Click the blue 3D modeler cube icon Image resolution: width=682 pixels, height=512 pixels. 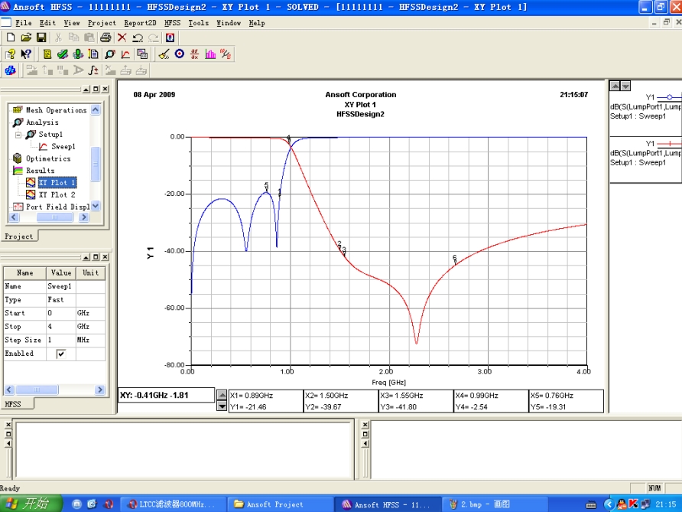click(x=11, y=70)
